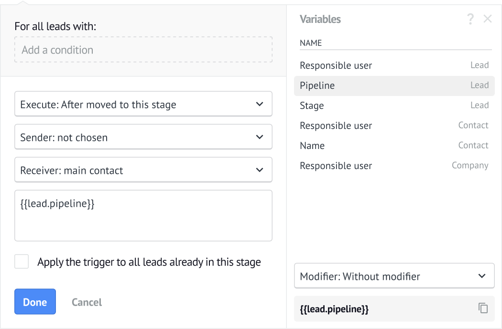Click the generated variable code text
Viewport: 502px width, 329px height.
point(334,309)
